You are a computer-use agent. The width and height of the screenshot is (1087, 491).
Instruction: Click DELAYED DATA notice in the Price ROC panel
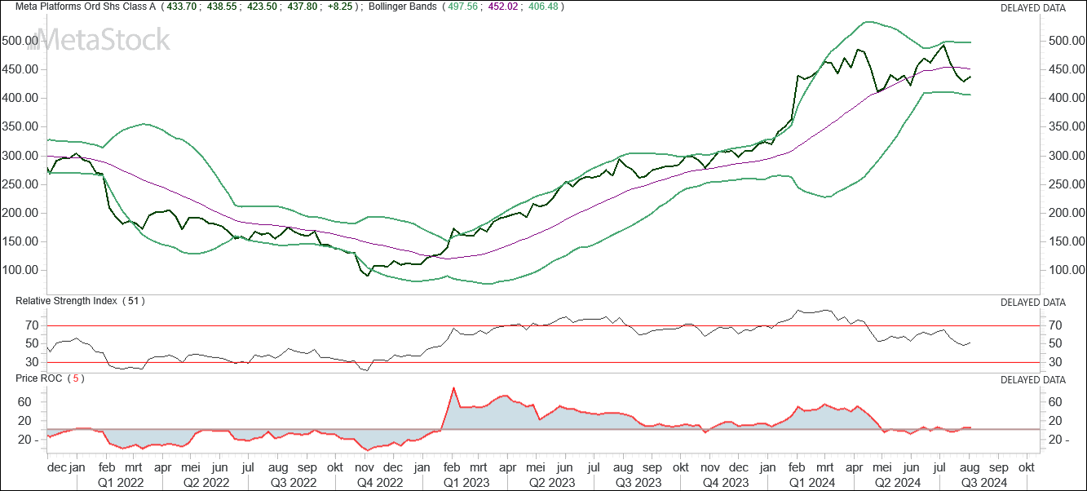pos(1032,379)
